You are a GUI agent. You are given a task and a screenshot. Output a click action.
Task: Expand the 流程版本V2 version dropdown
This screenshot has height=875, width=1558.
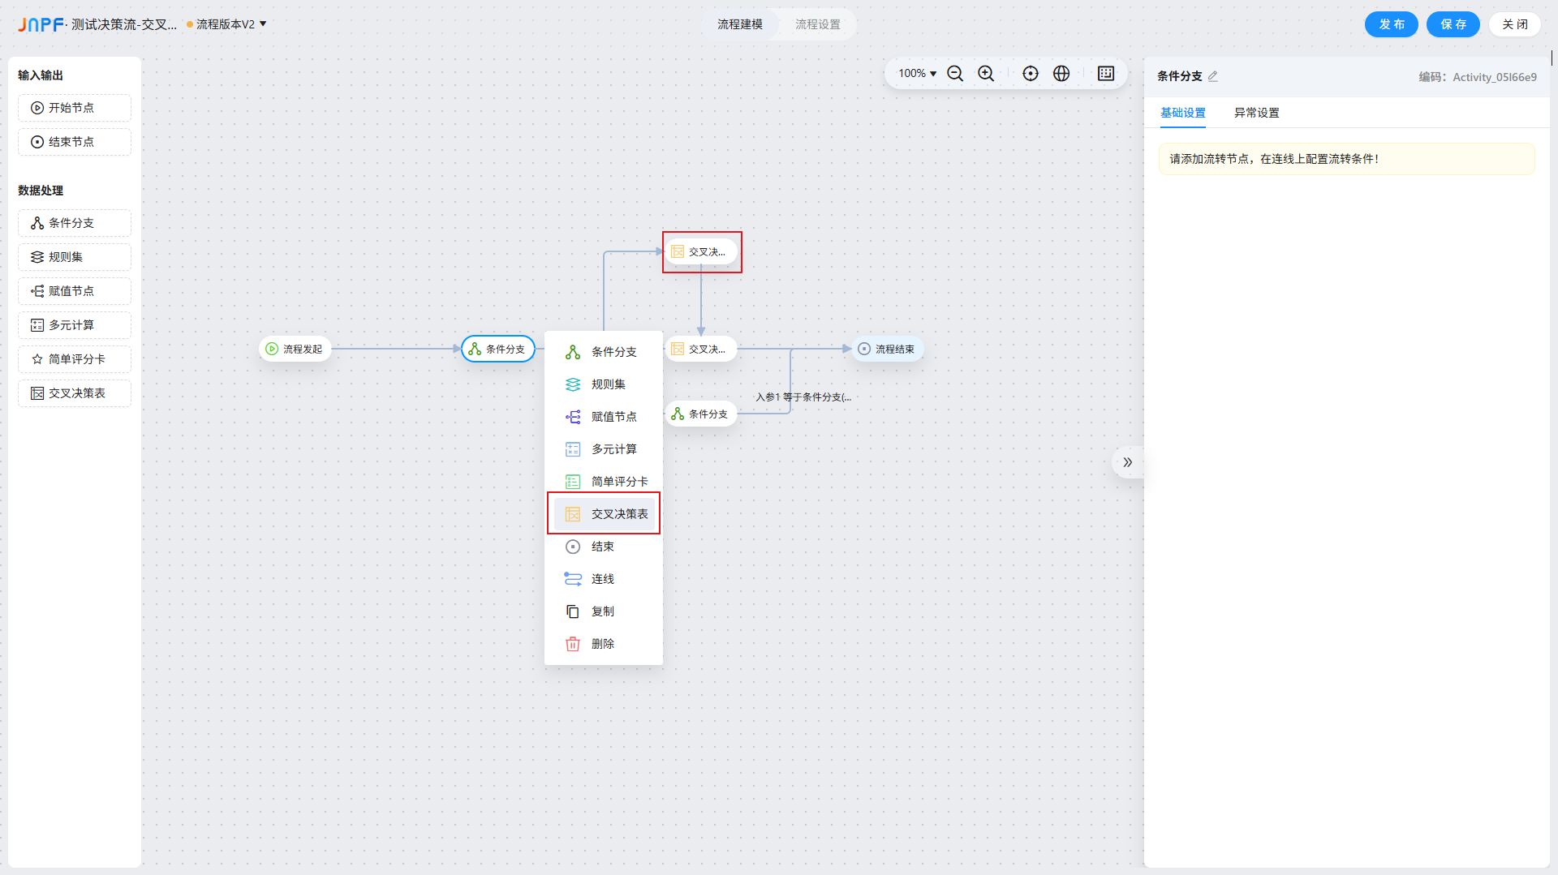coord(230,24)
